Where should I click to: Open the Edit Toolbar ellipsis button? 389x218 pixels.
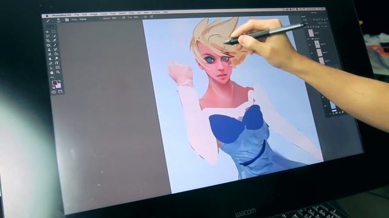[x=52, y=78]
